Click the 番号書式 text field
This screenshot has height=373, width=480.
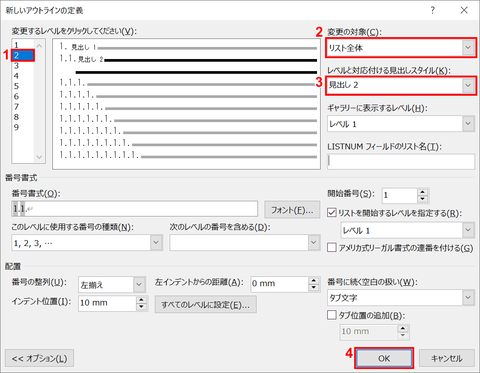pos(135,209)
